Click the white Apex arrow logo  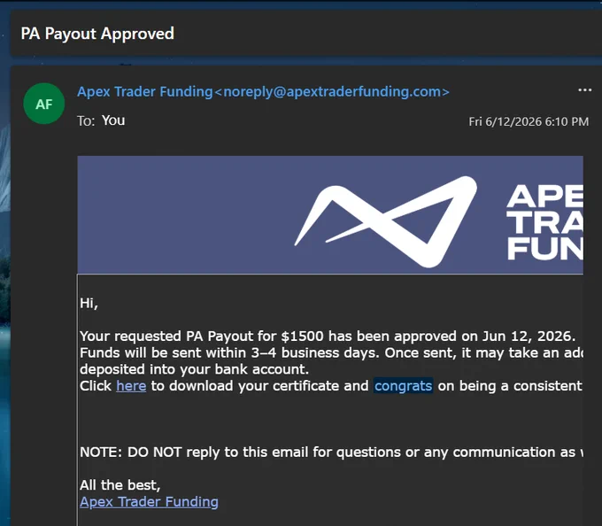point(386,221)
